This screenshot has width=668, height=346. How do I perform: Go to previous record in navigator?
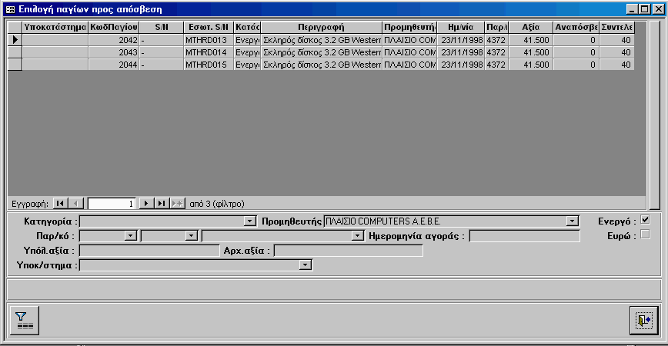pos(76,204)
